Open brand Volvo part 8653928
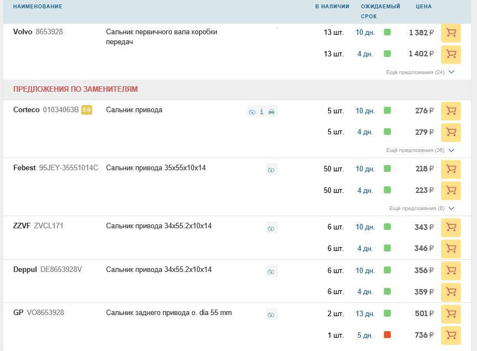477x351 pixels. click(38, 32)
